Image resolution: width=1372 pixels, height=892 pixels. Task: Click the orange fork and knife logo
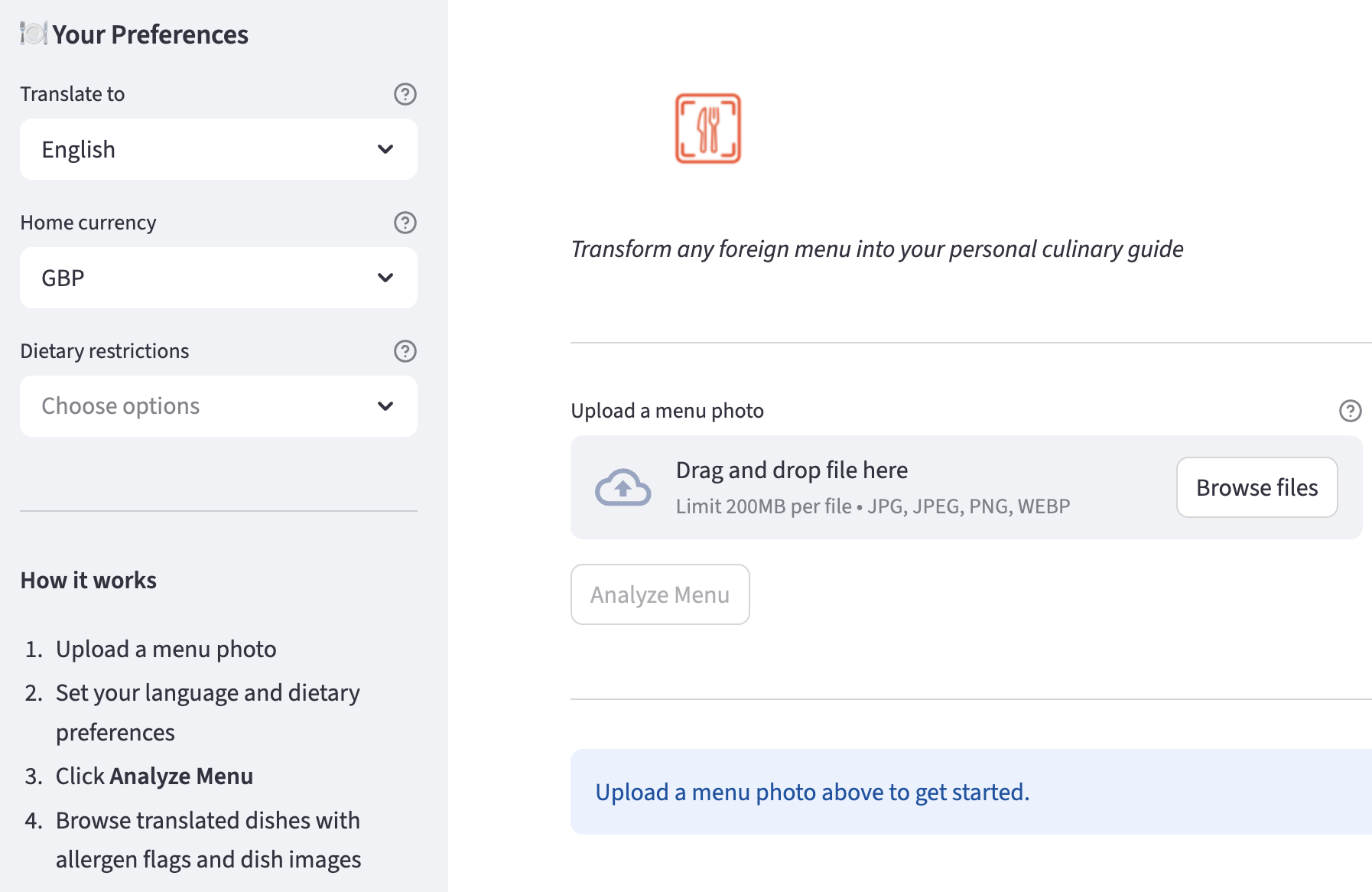tap(707, 129)
